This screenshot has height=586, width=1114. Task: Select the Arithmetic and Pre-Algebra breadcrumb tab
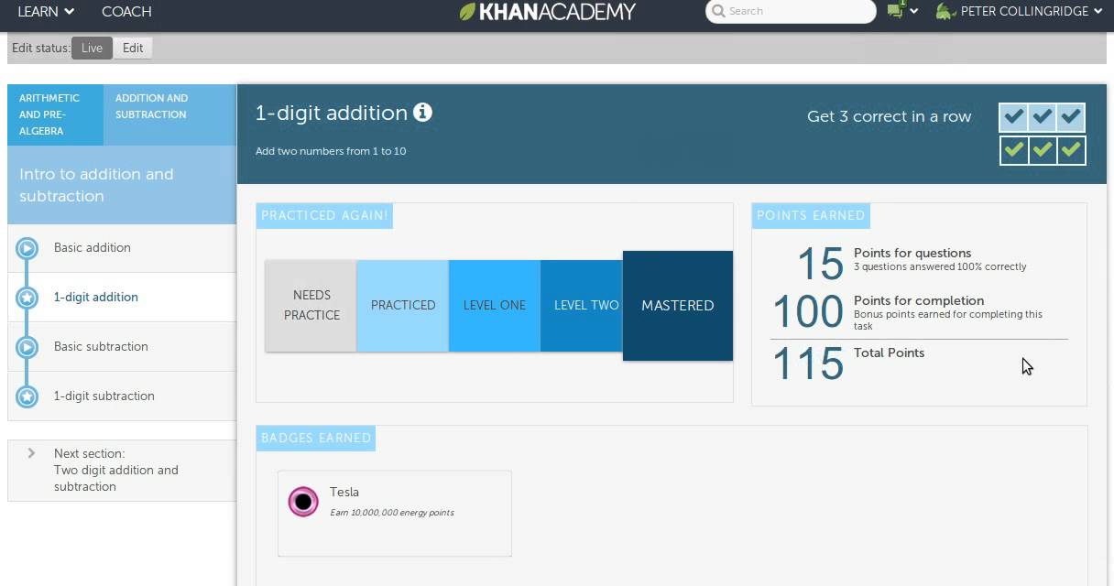pos(55,114)
